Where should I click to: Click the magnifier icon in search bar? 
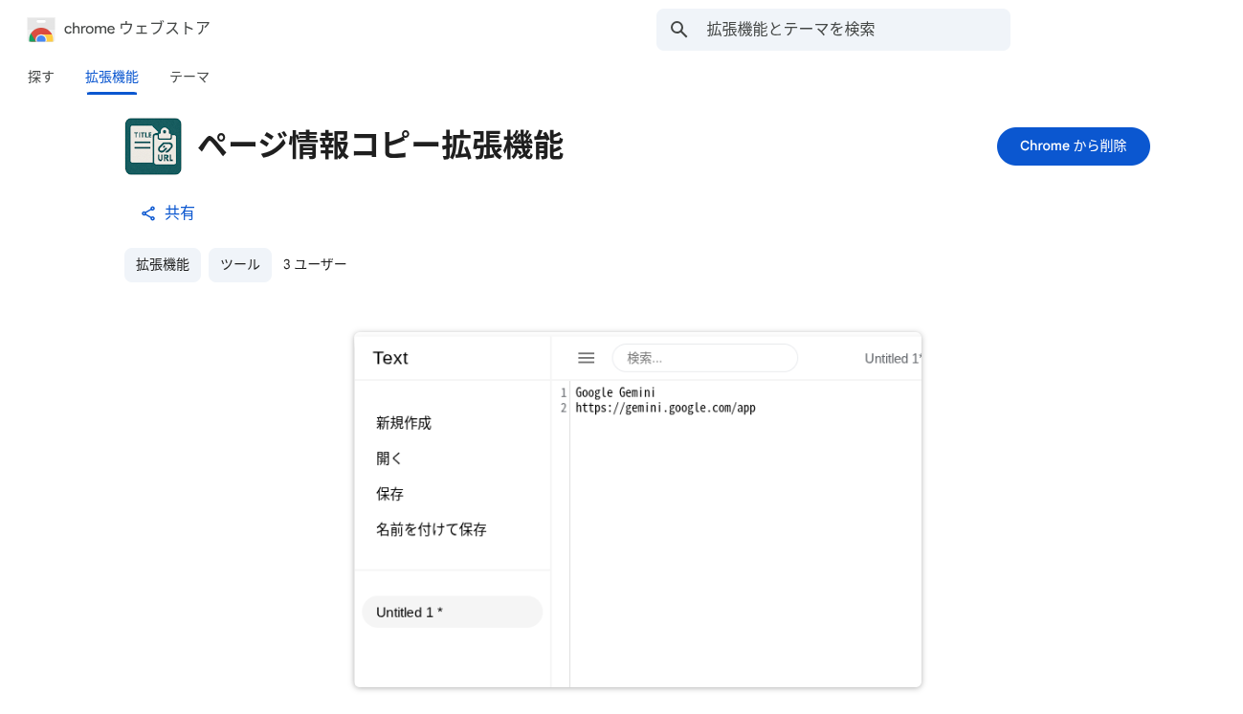coord(679,30)
